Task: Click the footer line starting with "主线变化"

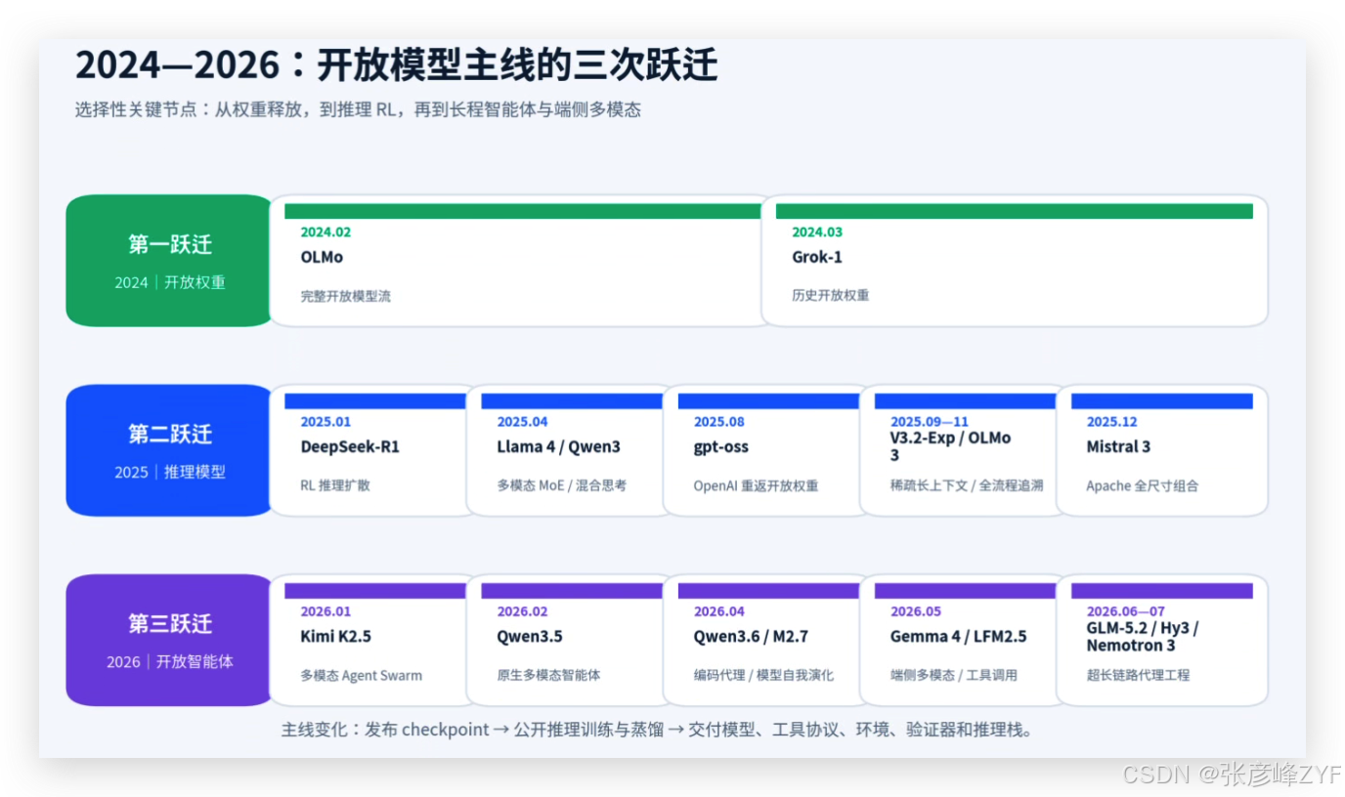Action: tap(657, 730)
